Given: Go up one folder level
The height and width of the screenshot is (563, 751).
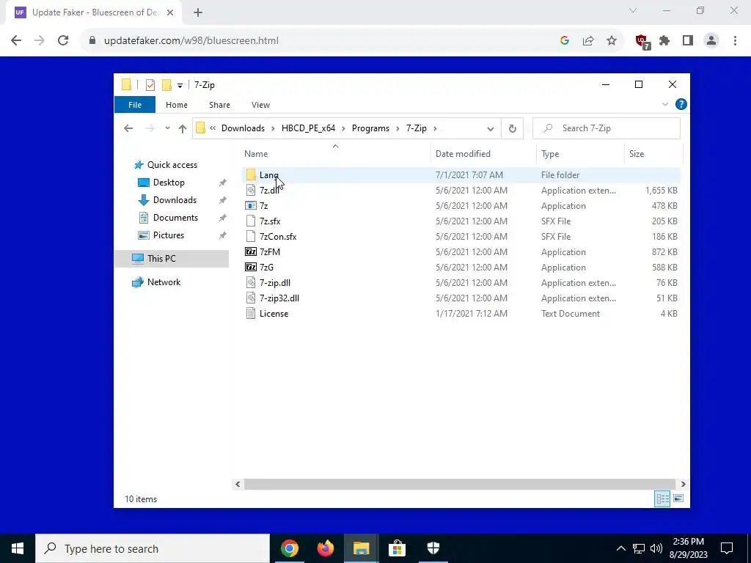Looking at the screenshot, I should point(183,128).
